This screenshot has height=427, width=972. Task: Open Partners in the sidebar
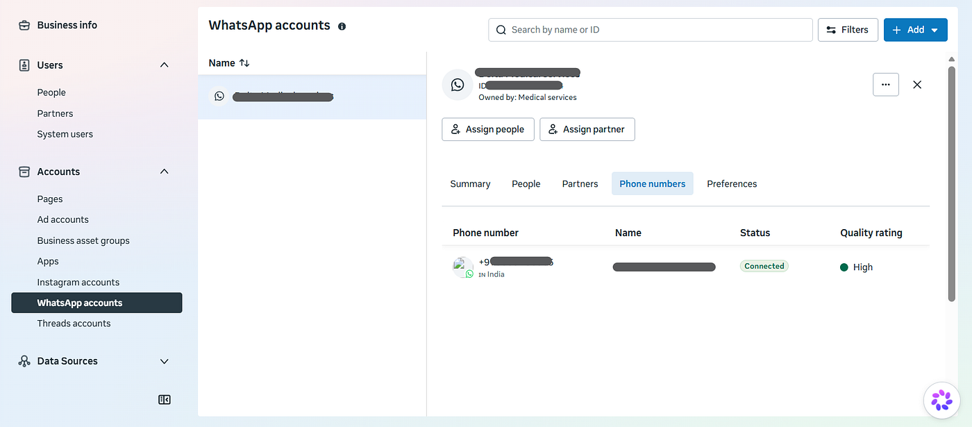[x=55, y=113]
